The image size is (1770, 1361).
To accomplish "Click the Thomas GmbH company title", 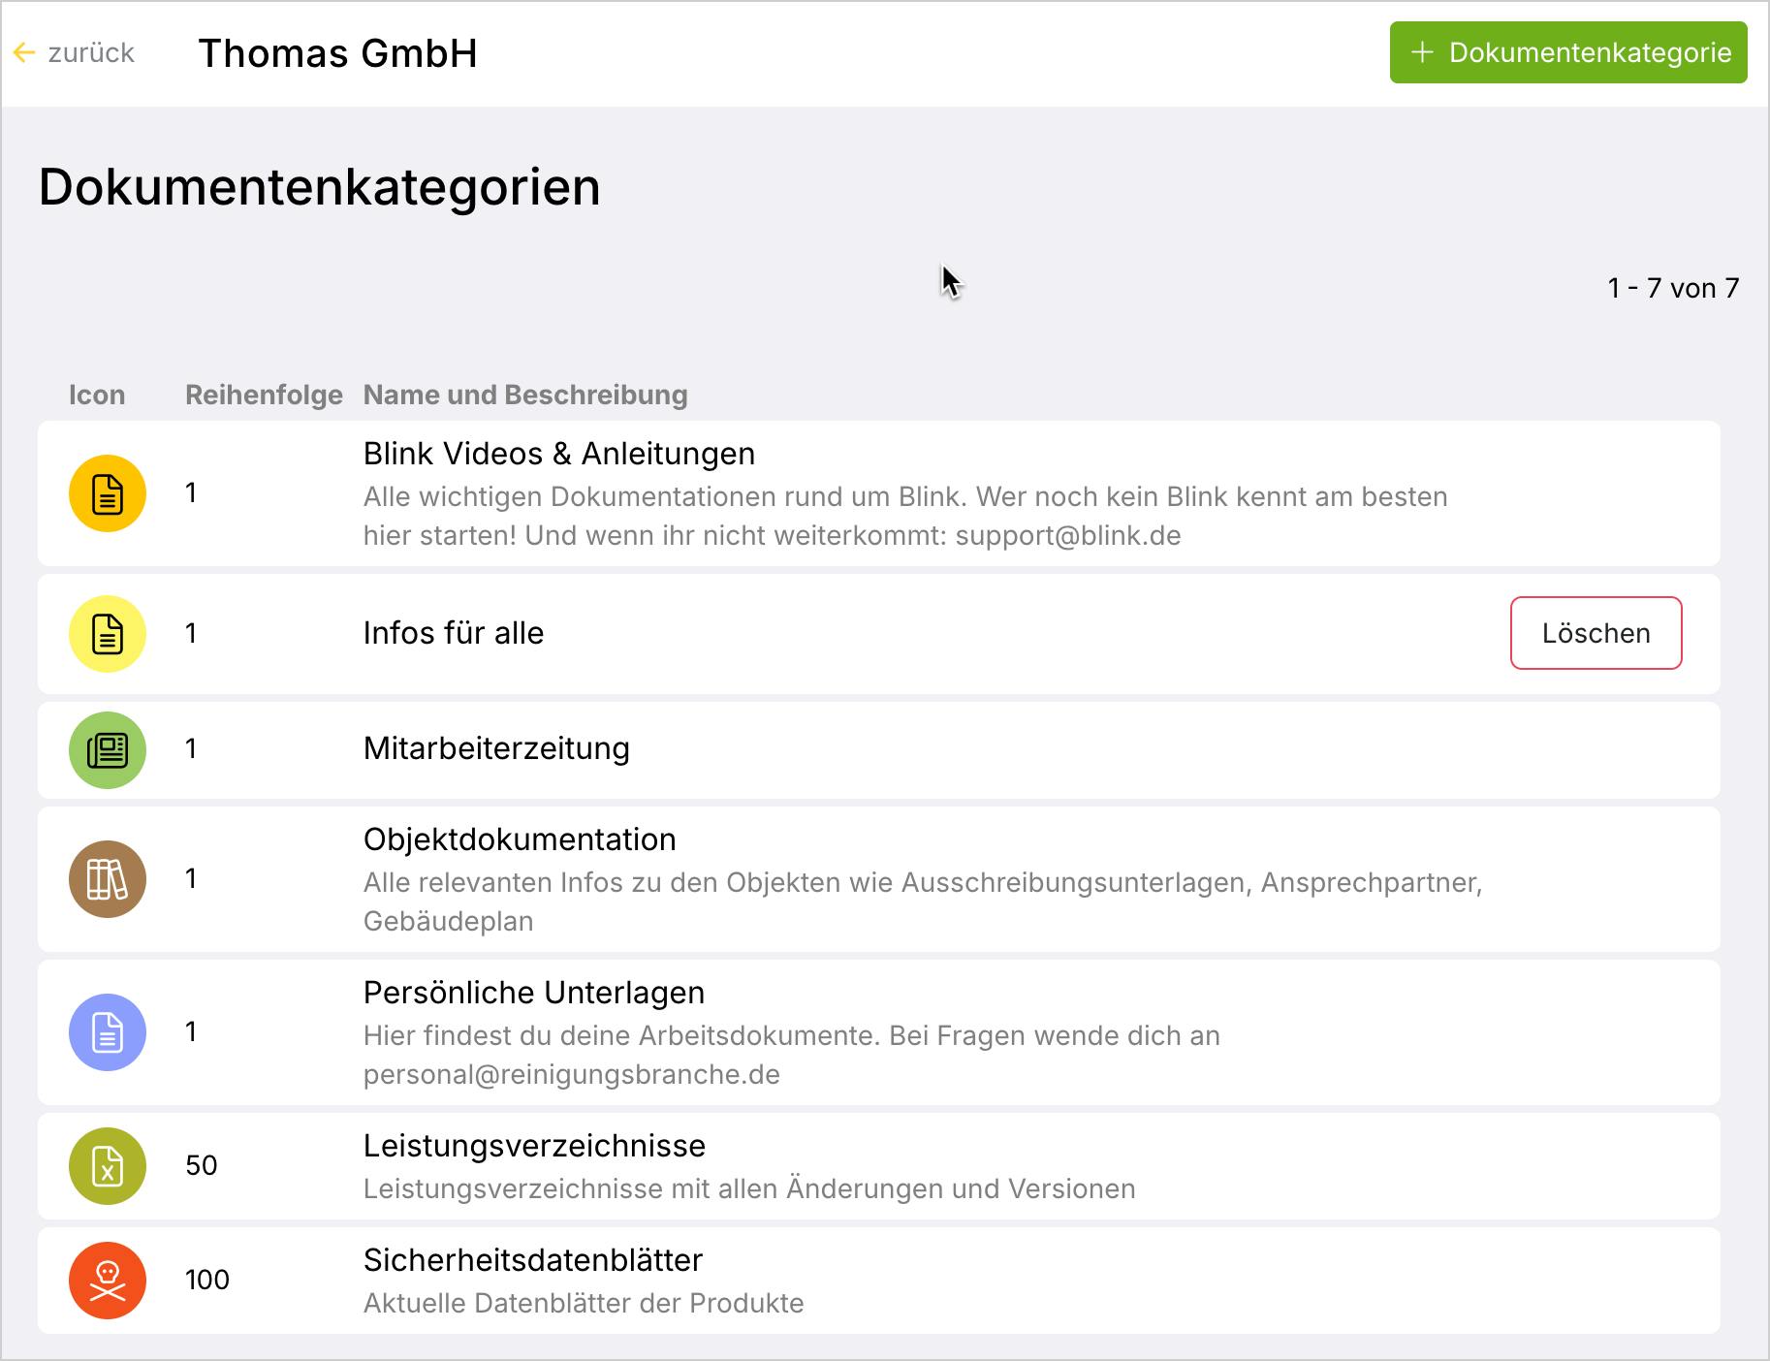I will (x=337, y=53).
